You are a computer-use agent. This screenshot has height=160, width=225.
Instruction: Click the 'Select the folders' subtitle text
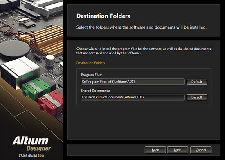(142, 27)
